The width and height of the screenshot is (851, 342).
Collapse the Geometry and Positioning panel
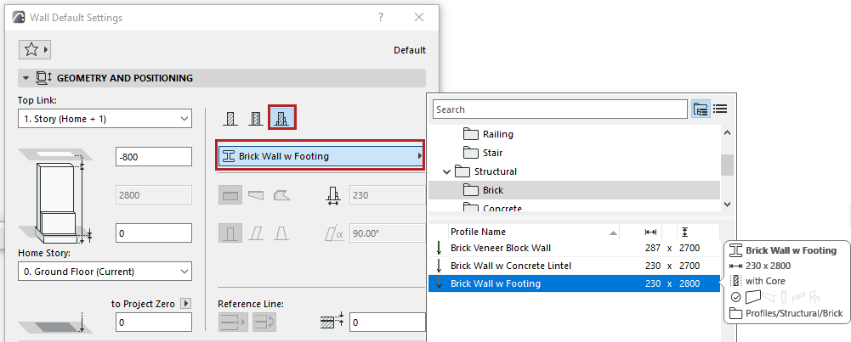tap(26, 78)
